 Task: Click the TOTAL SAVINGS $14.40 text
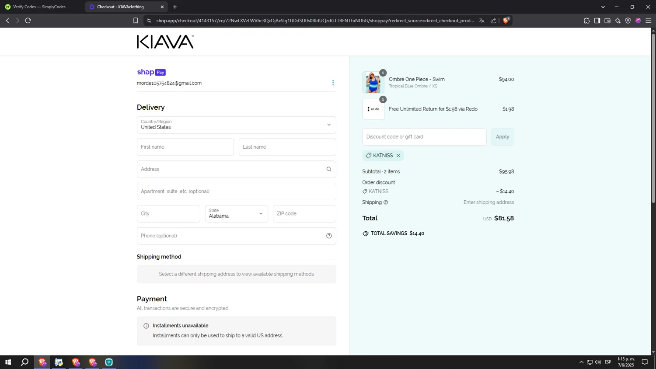(x=398, y=233)
